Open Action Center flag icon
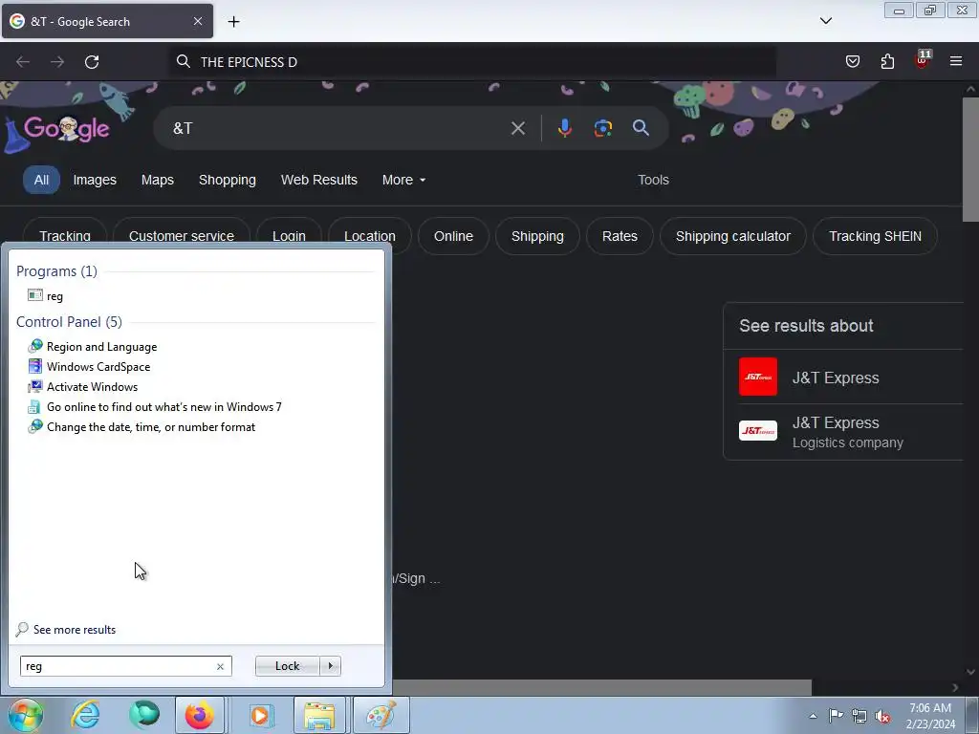This screenshot has width=979, height=734. coord(836,716)
